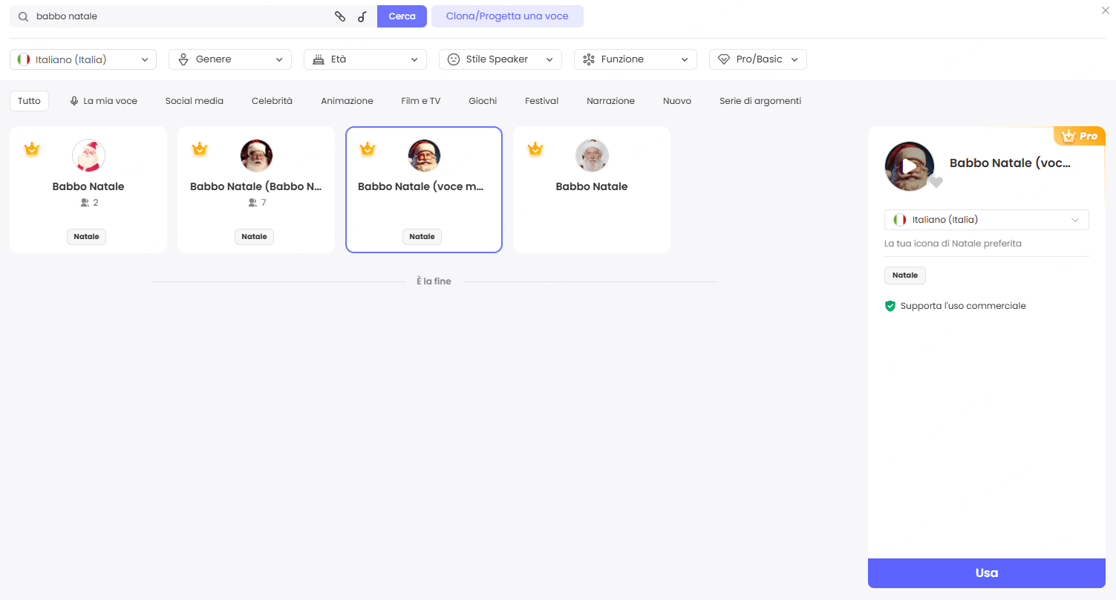Click the magnifying glass search icon

click(x=24, y=16)
